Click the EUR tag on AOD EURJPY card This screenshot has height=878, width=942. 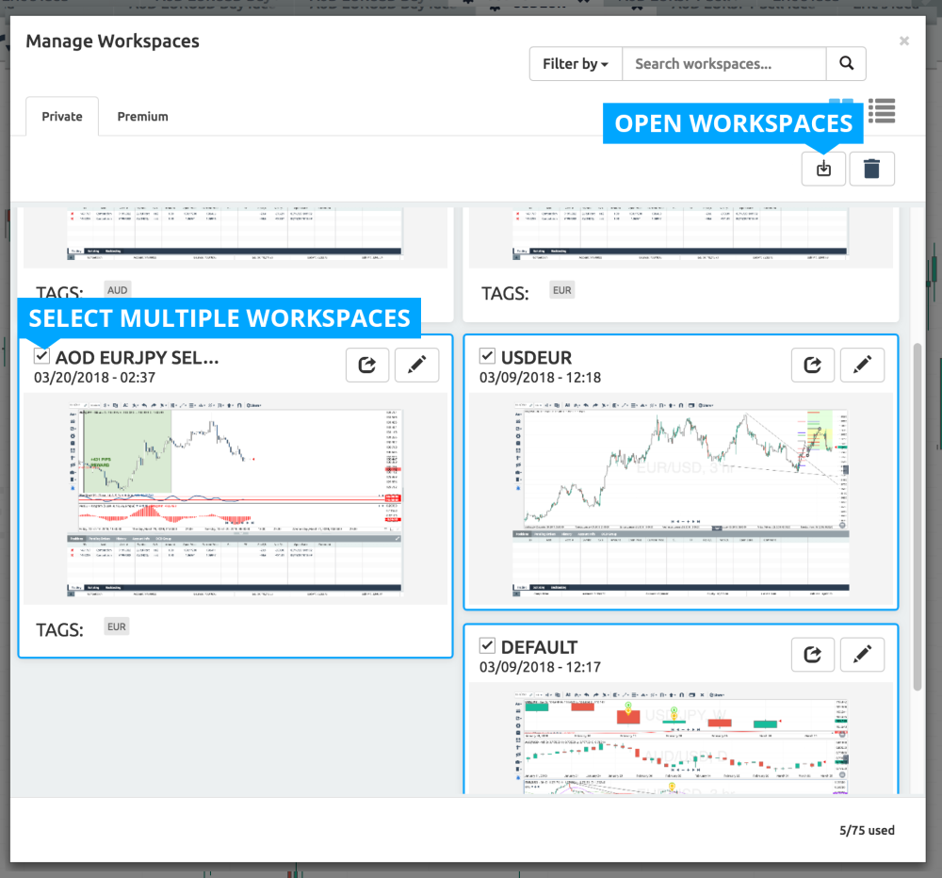tap(117, 626)
